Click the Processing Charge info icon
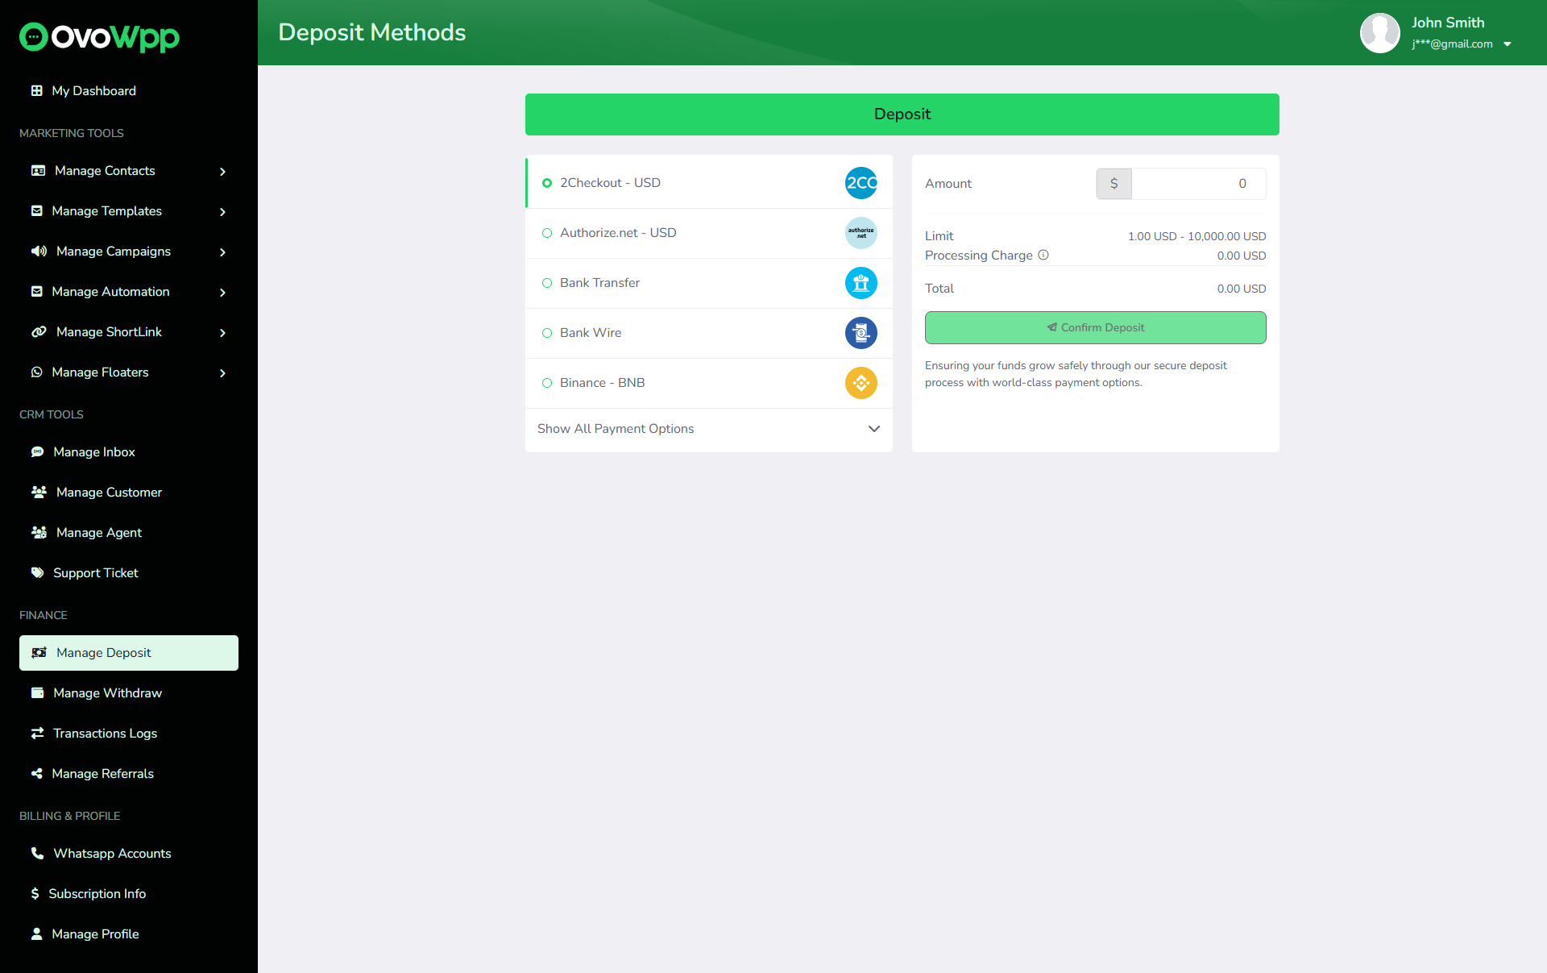1547x973 pixels. click(x=1043, y=255)
